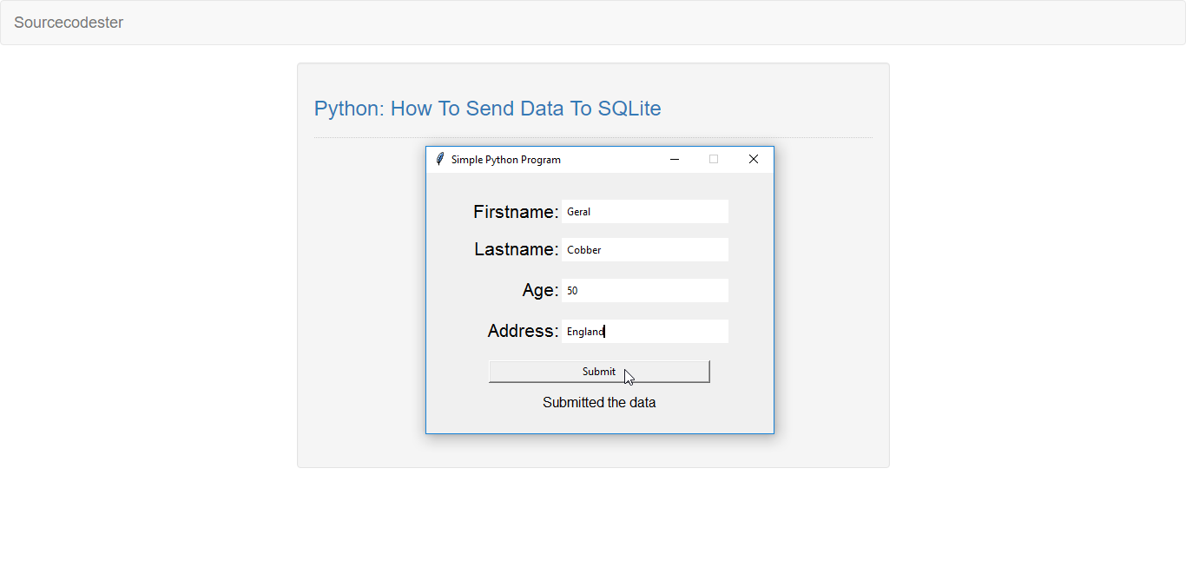Click the Submit button
This screenshot has height=574, width=1186.
point(599,372)
